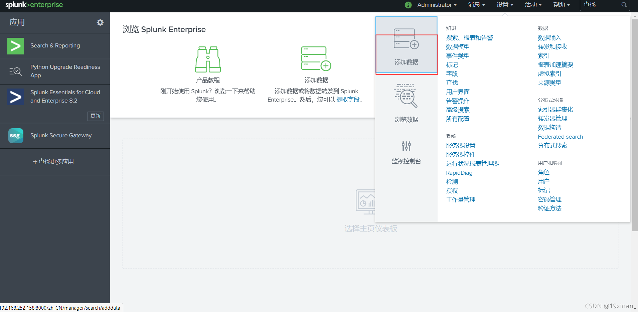Screen dimensions: 638x312
Task: Open the Splunk Essentials for Cloud icon
Action: [16, 97]
